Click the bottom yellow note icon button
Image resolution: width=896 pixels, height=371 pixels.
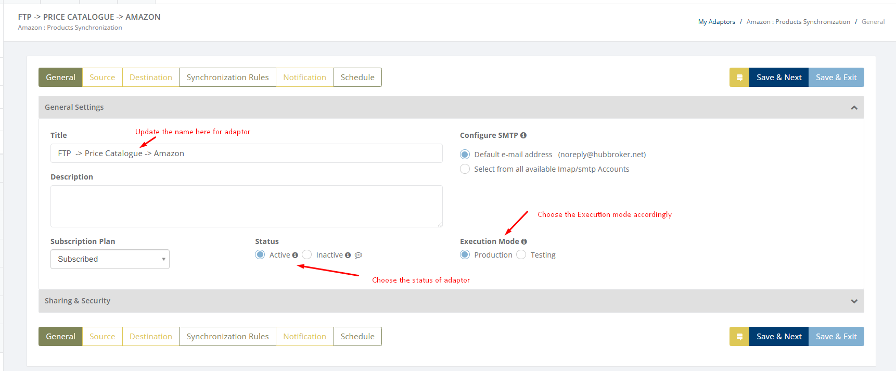coord(739,337)
